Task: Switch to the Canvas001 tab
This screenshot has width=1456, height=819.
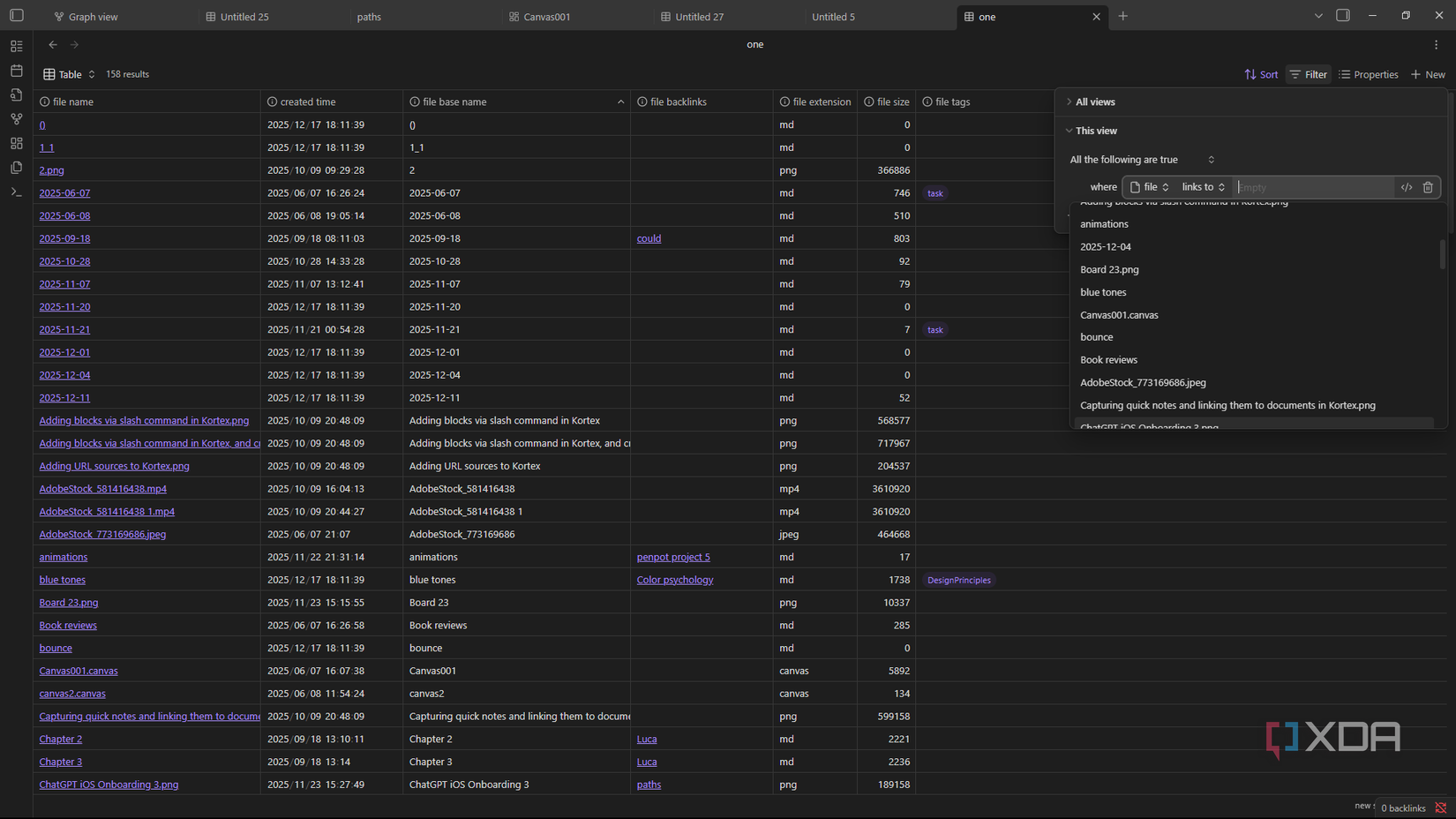Action: coord(546,17)
